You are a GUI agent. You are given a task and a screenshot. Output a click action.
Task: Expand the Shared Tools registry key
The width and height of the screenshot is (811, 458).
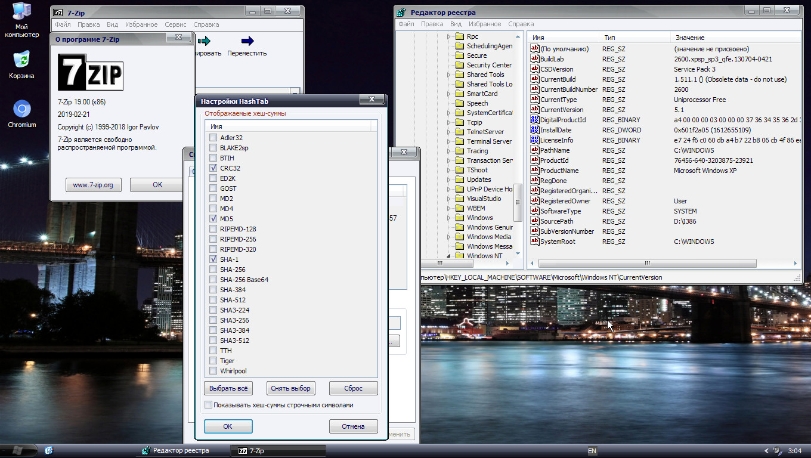tap(449, 75)
